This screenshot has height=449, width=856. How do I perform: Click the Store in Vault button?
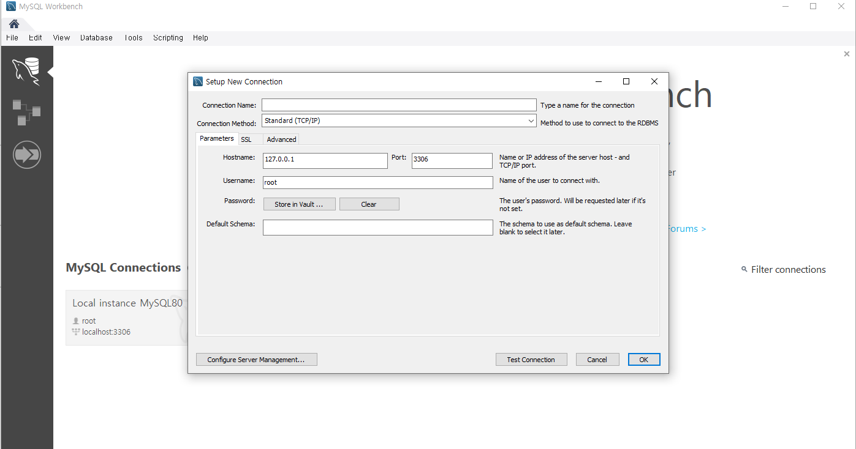(x=299, y=204)
